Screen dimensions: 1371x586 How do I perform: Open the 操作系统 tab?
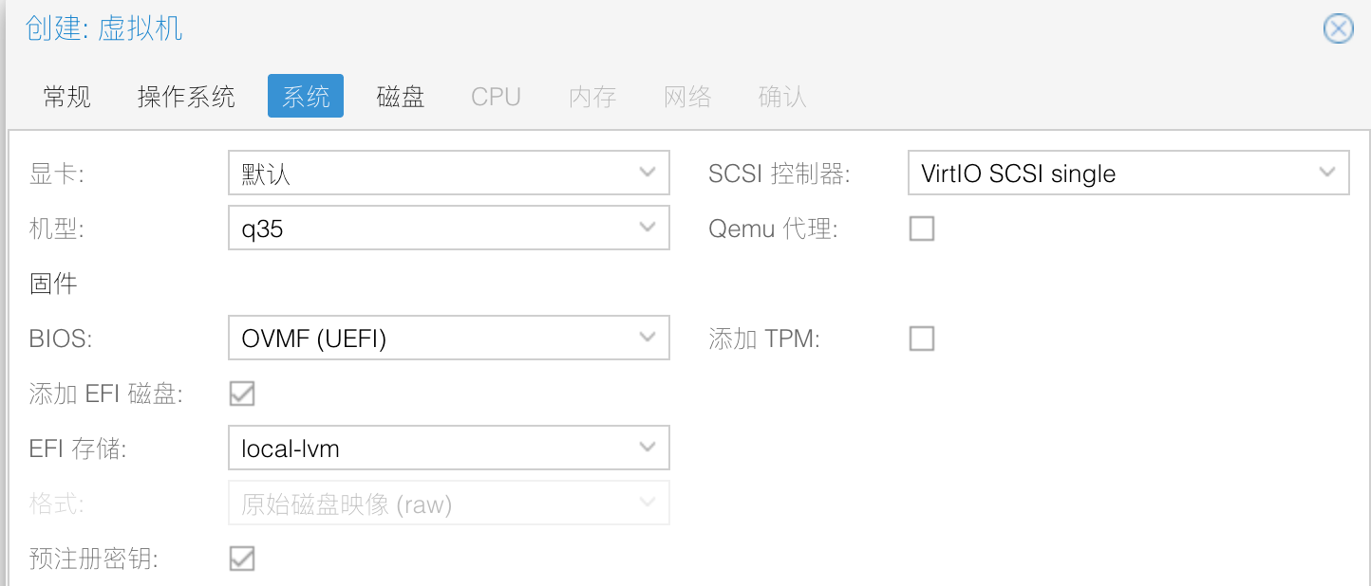[x=186, y=97]
